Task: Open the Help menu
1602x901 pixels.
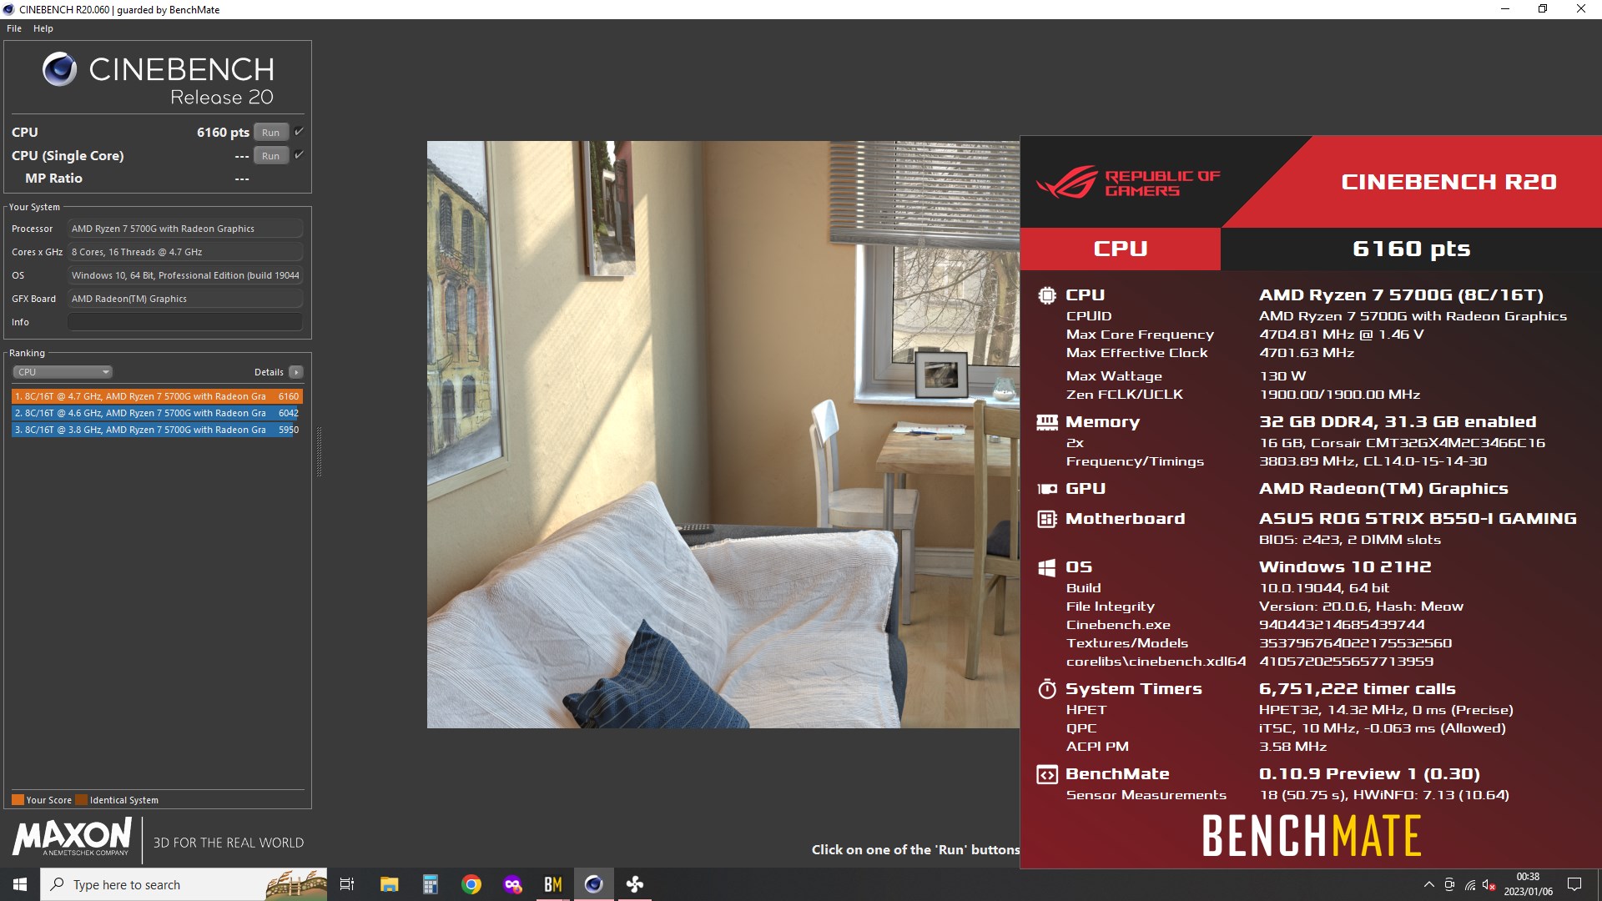Action: 43,28
